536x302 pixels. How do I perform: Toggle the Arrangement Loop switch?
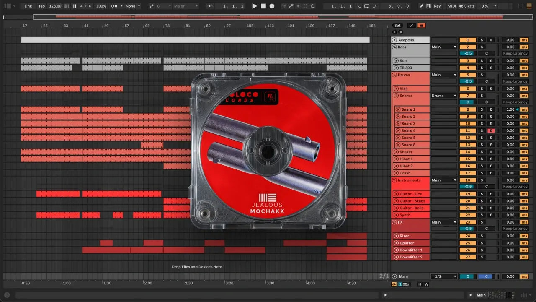[367, 6]
